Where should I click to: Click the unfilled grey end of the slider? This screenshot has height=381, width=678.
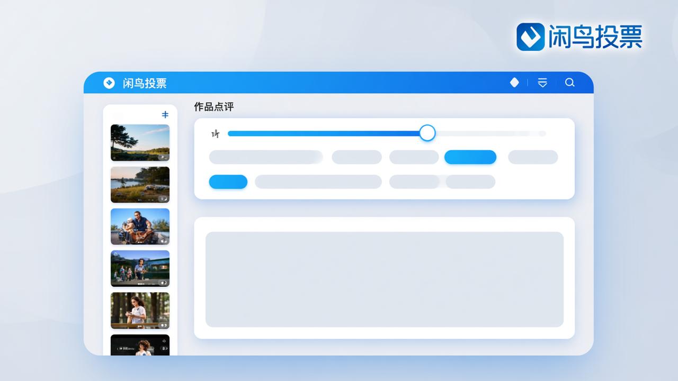tap(490, 133)
